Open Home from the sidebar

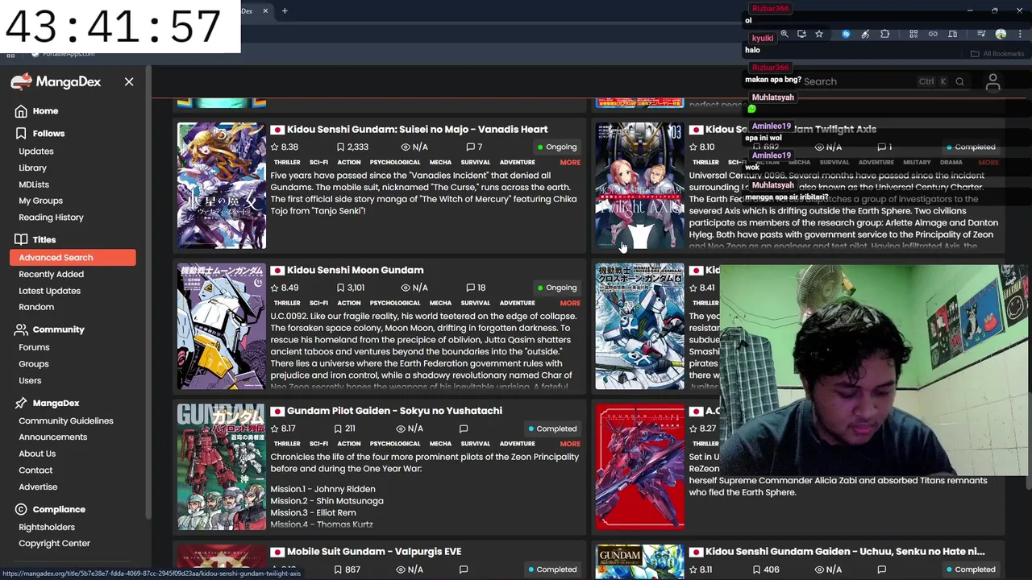click(45, 111)
